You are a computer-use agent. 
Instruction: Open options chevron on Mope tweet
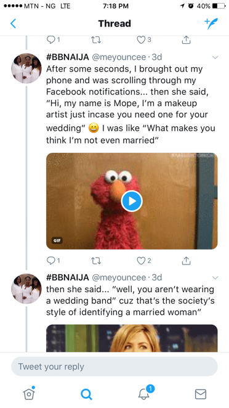215,57
